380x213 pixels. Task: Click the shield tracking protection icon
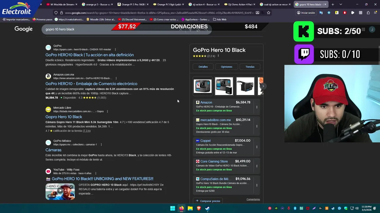[56, 13]
